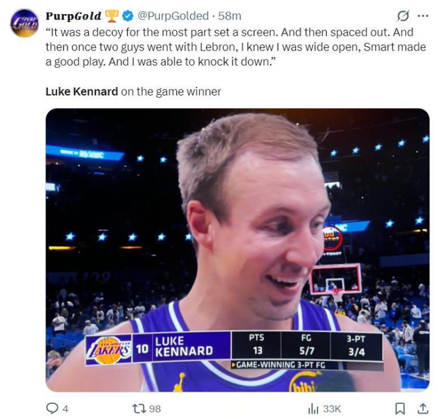Viewport: 438px width, 419px height.
Task: Click the PurpGold display name
Action: 73,16
